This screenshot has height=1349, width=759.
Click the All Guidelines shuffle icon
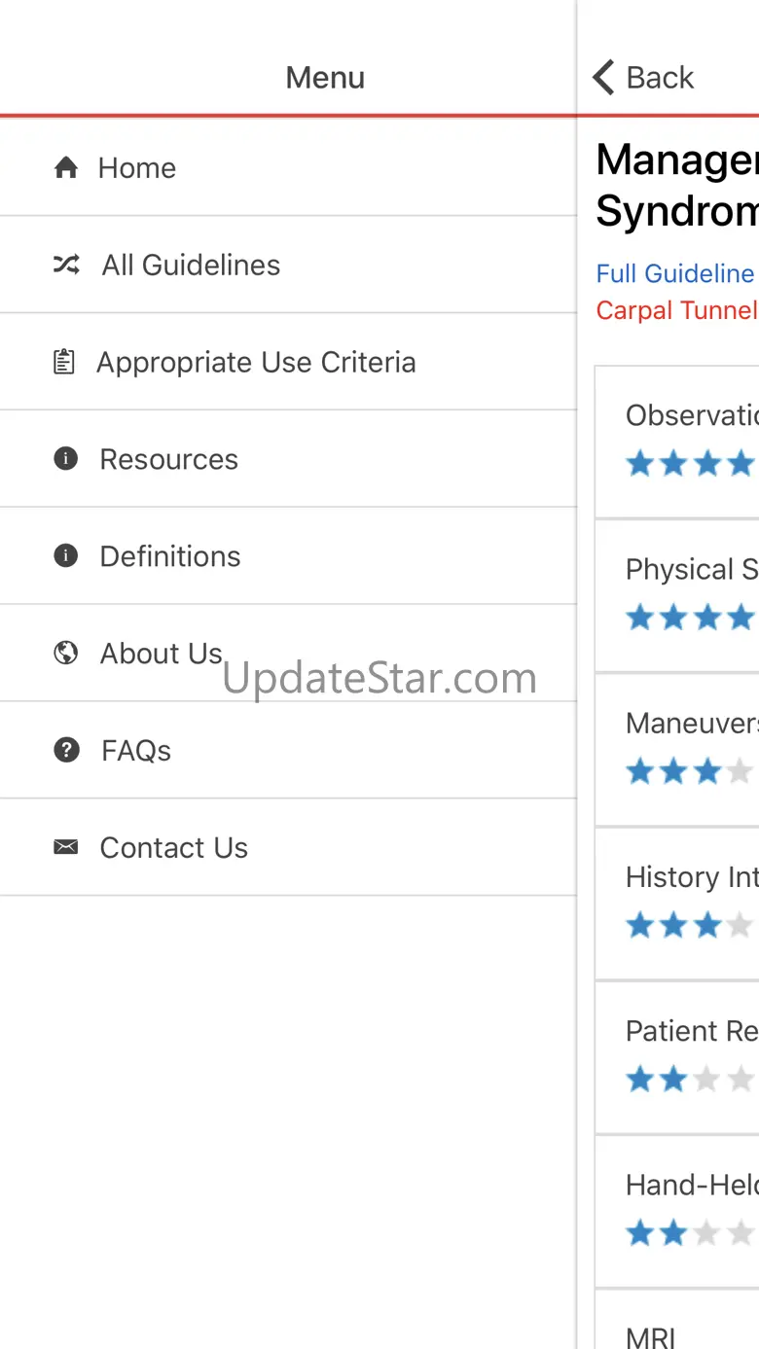[66, 265]
